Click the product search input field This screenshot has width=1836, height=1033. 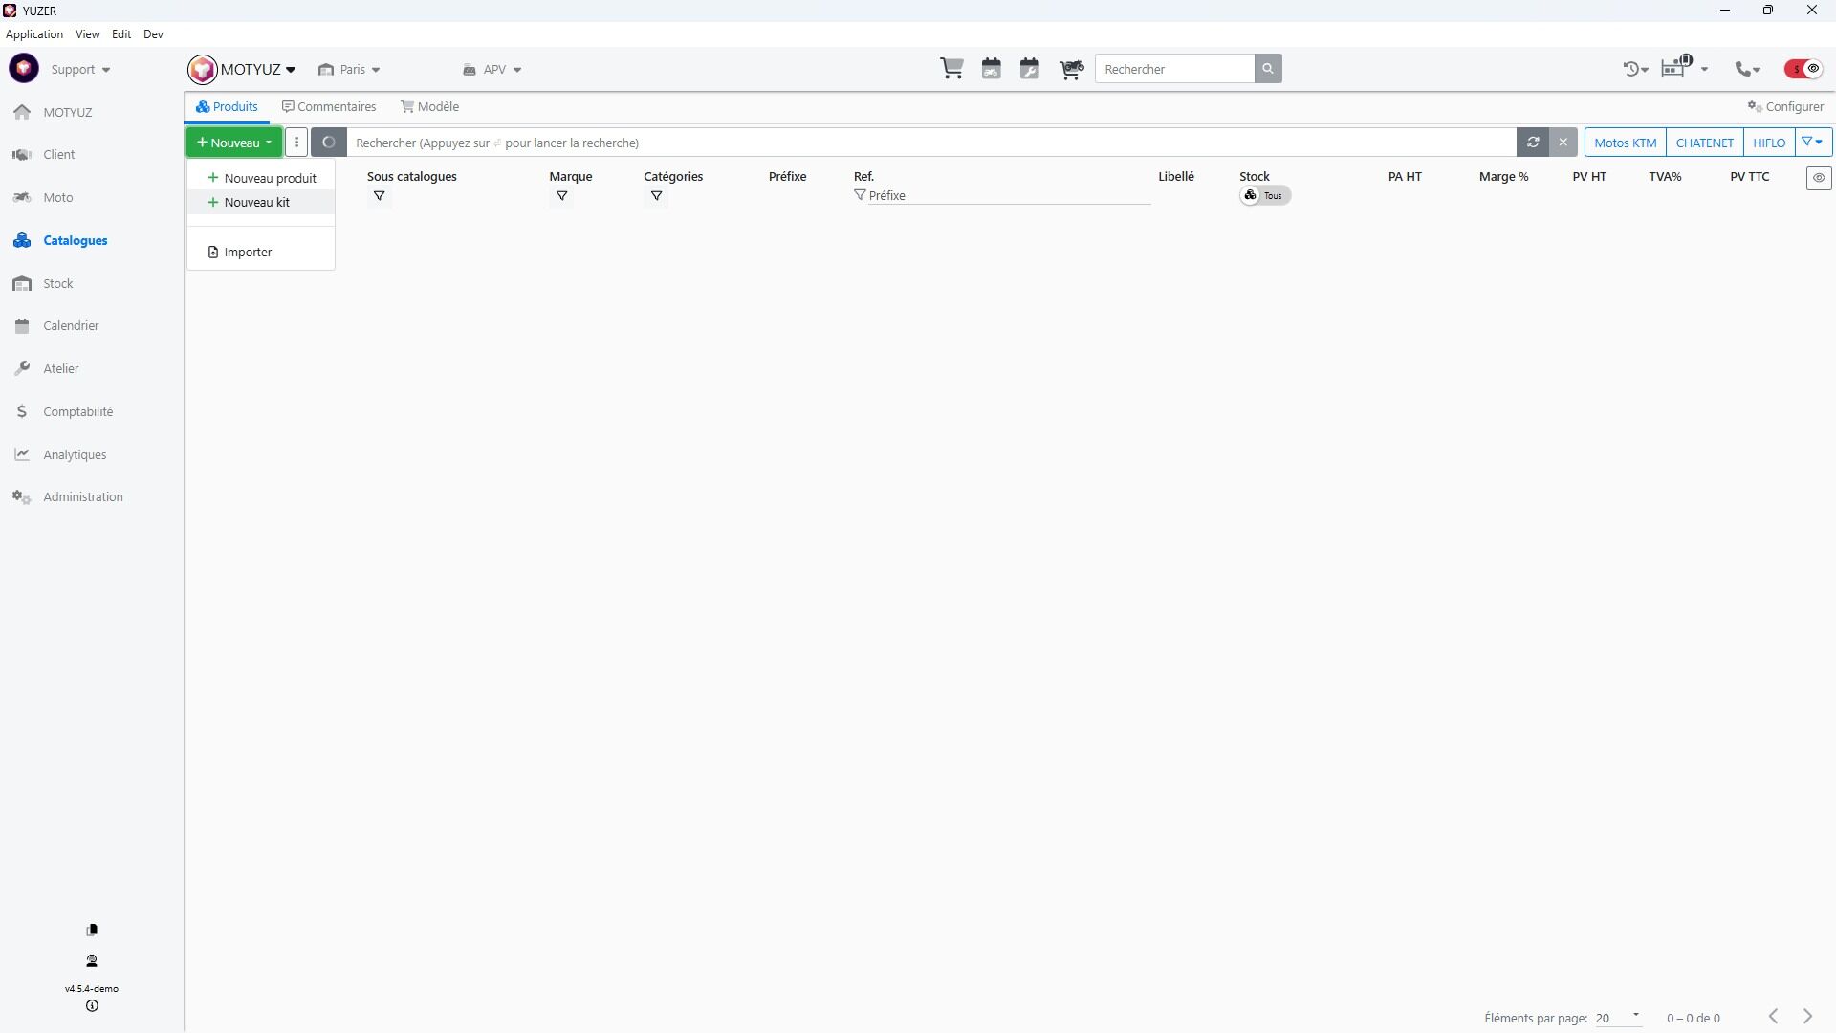pos(928,143)
